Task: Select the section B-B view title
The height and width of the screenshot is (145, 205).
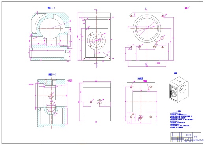Action: pyautogui.click(x=52, y=74)
